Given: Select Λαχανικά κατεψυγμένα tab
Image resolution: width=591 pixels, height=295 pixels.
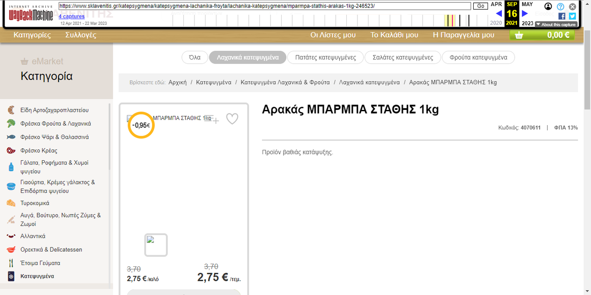Looking at the screenshot, I should pos(248,57).
